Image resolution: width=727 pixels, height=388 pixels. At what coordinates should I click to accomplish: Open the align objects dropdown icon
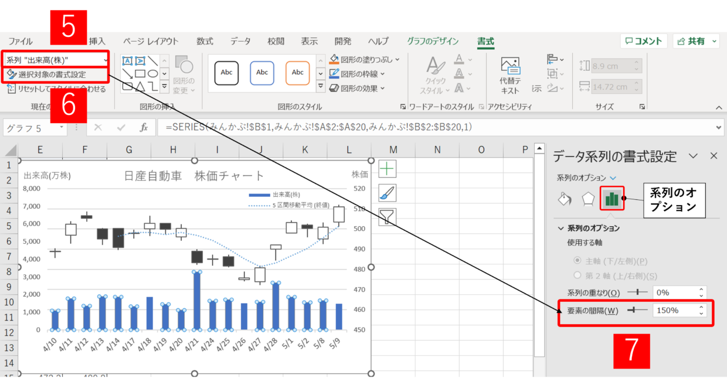(x=555, y=59)
